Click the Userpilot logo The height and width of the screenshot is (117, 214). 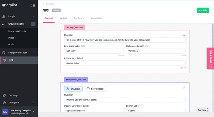pyautogui.click(x=10, y=5)
